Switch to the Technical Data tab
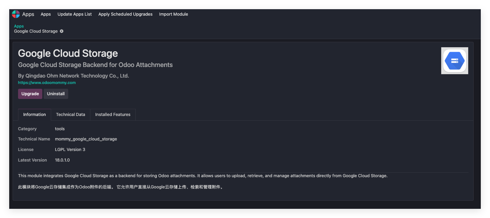The image size is (490, 218). 71,115
